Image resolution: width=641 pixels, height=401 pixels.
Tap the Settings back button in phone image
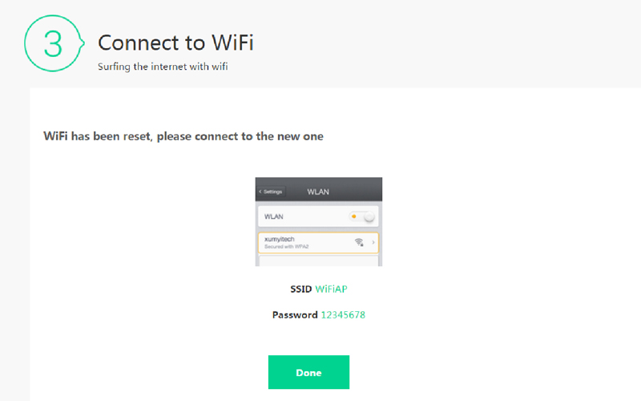[x=271, y=192]
